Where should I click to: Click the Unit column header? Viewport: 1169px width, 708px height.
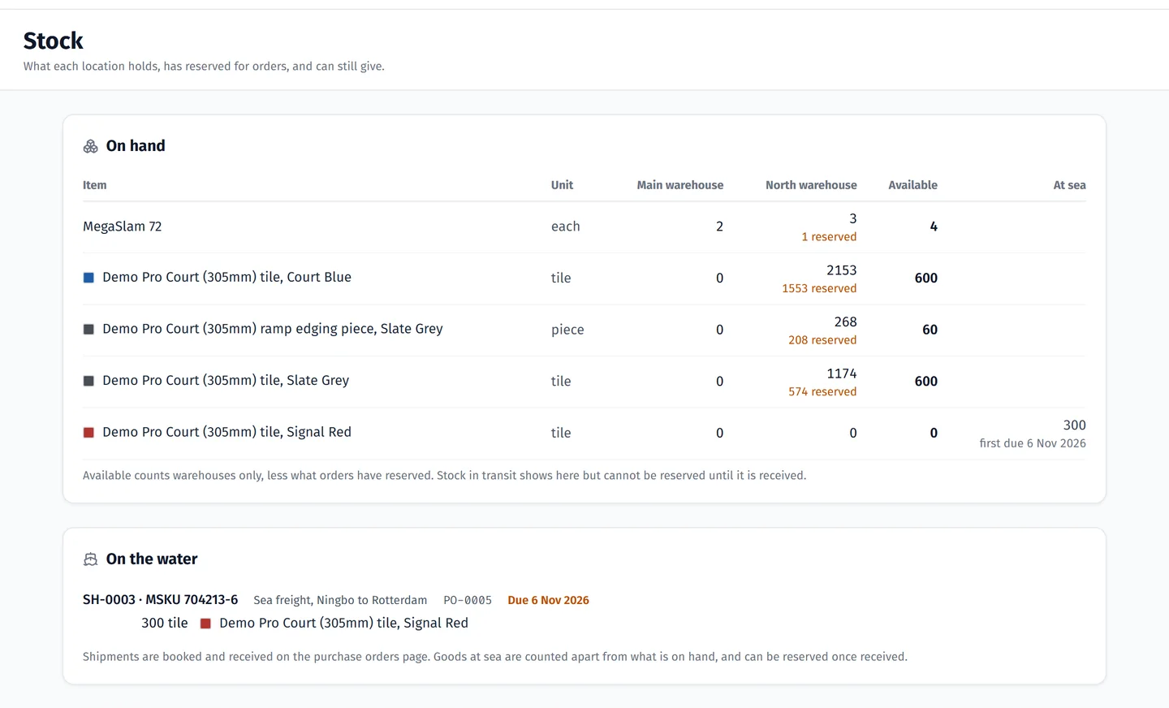click(x=562, y=185)
